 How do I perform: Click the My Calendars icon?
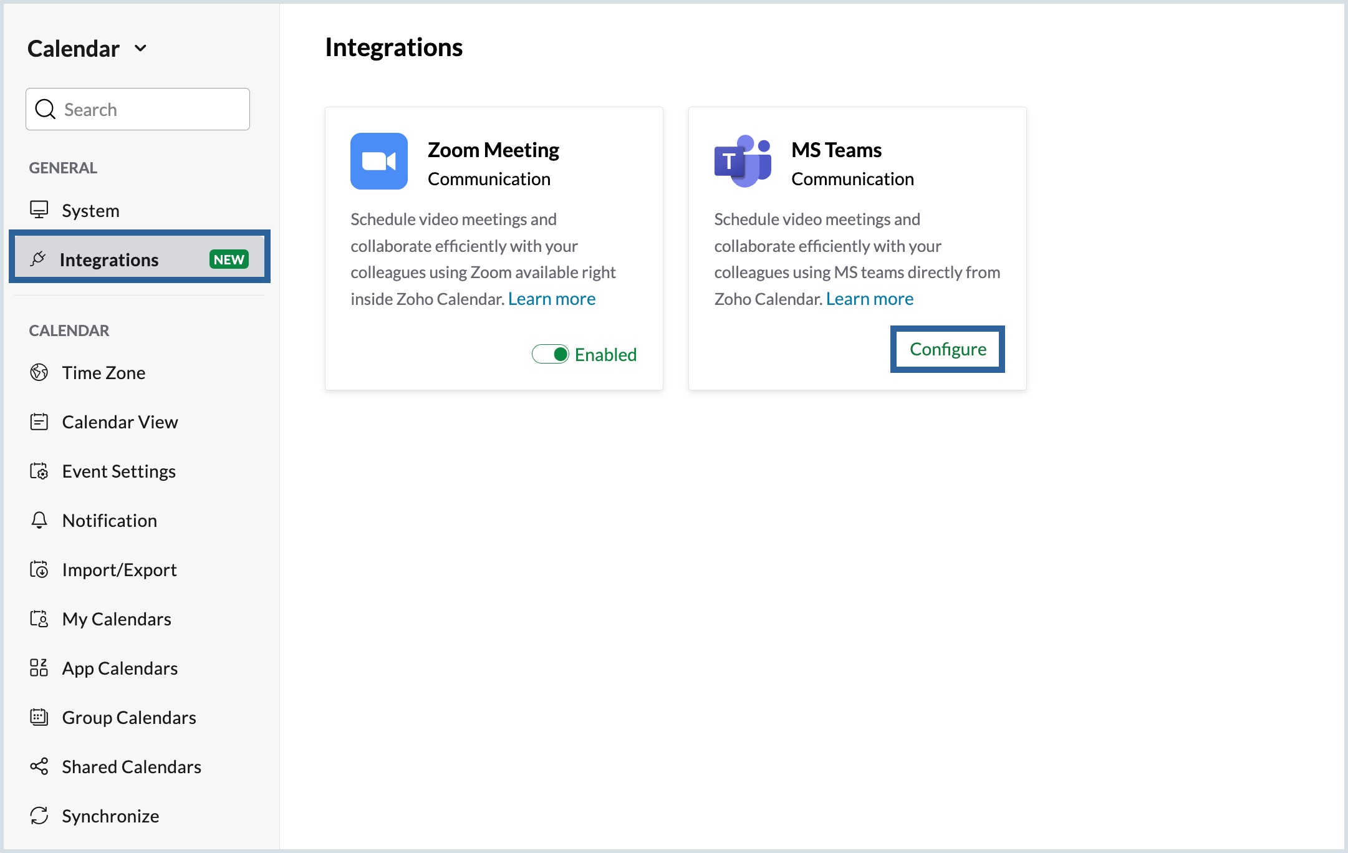39,619
